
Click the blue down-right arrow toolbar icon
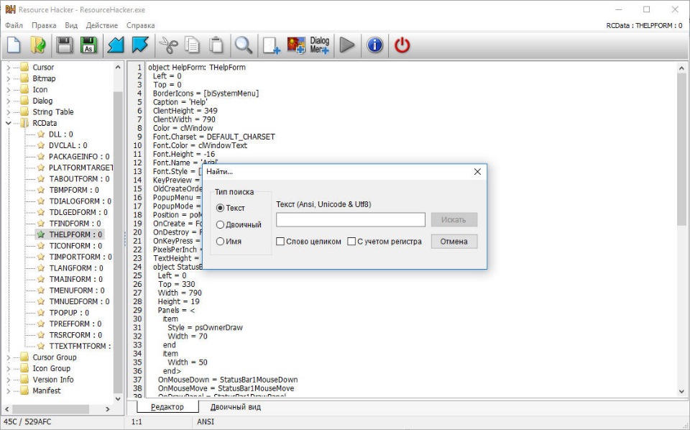pyautogui.click(x=140, y=45)
